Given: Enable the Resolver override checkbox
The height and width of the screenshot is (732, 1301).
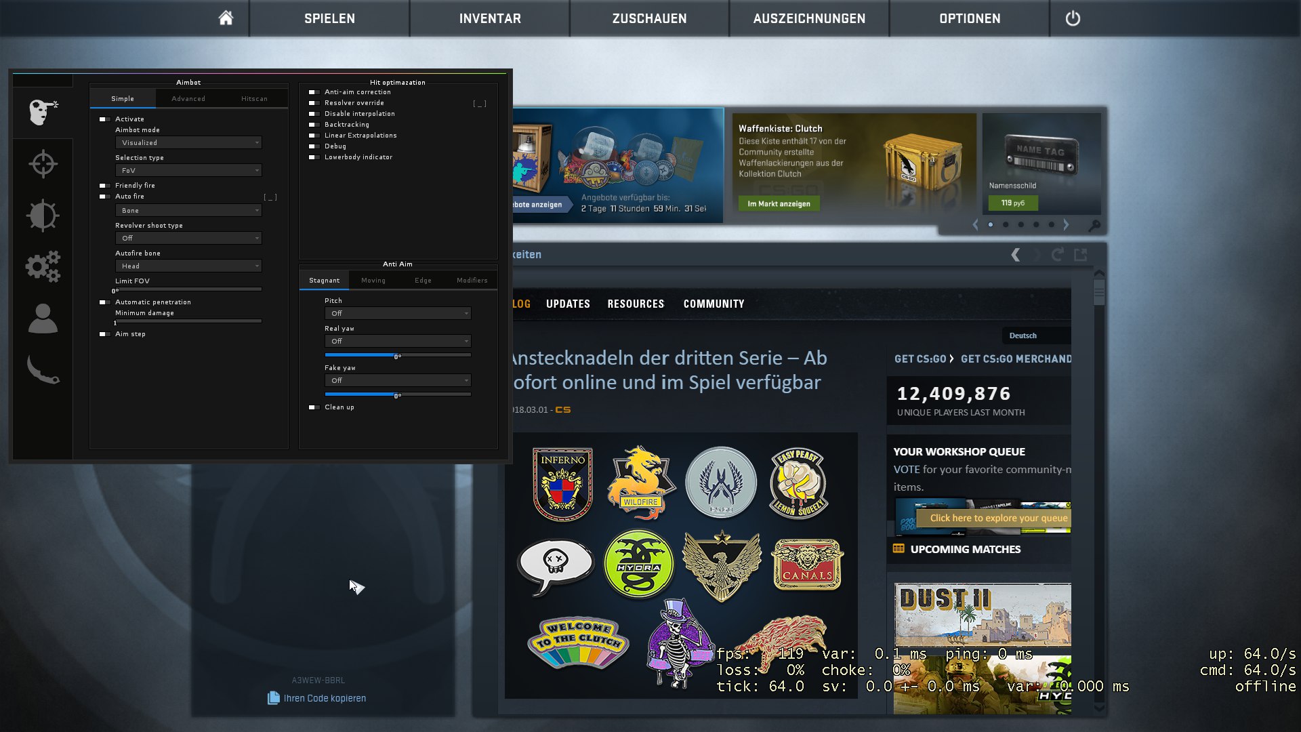Looking at the screenshot, I should pyautogui.click(x=314, y=103).
